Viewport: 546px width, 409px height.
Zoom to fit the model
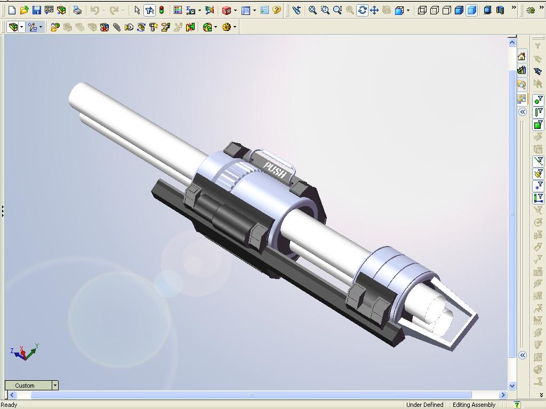(x=312, y=10)
